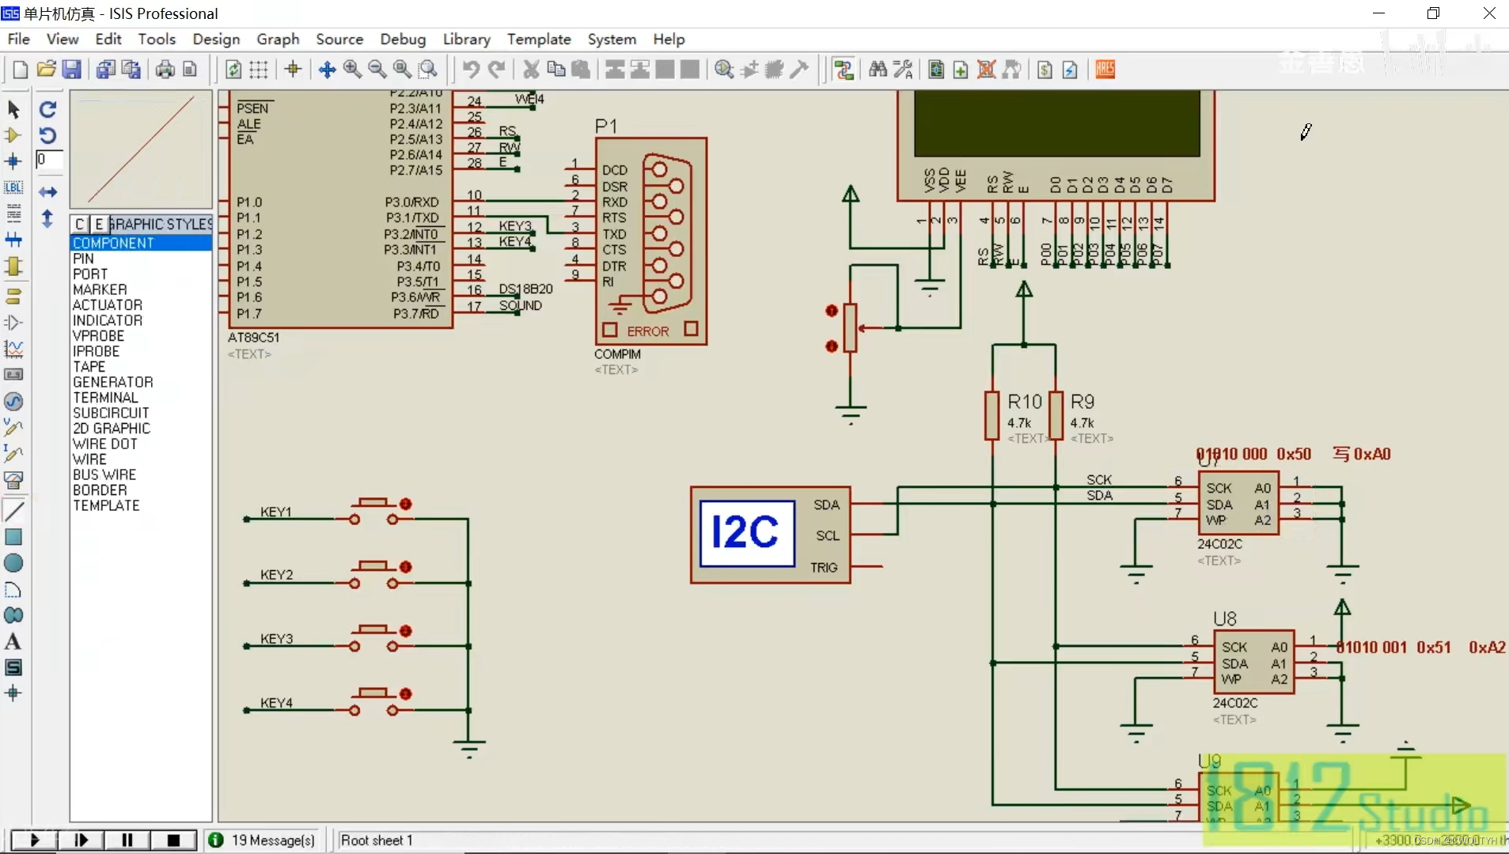This screenshot has width=1509, height=854.
Task: Open the Library menu
Action: click(x=466, y=39)
